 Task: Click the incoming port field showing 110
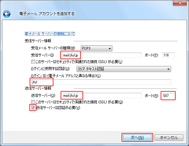(168, 55)
